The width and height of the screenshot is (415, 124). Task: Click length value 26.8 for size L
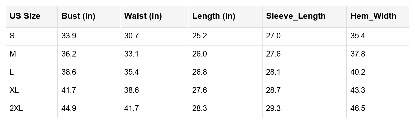coord(199,72)
